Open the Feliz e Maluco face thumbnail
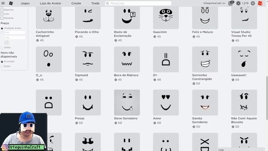This screenshot has height=151, width=268. click(x=205, y=18)
